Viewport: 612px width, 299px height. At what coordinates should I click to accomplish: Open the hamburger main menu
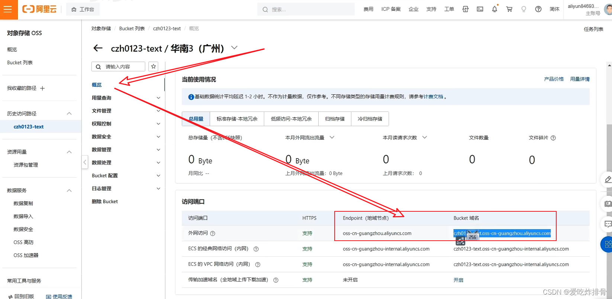[x=8, y=9]
